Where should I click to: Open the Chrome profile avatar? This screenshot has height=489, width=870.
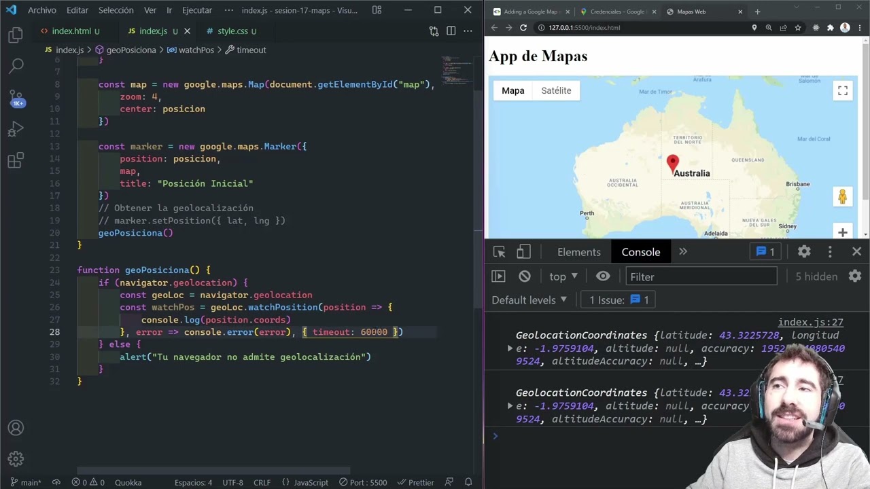click(845, 28)
